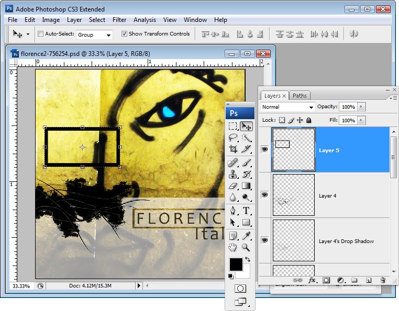Open the Fill slider arrow

coord(361,120)
